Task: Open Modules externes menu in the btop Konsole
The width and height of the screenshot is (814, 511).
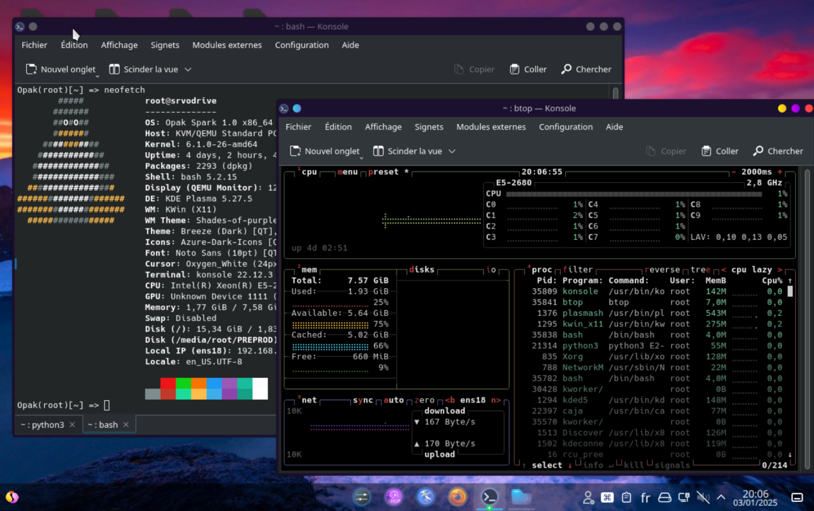Action: (x=491, y=127)
